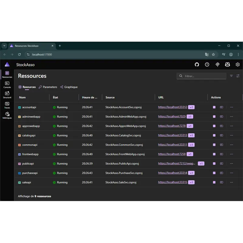243x243 pixels.
Task: Open the help question mark icon
Action: (x=207, y=64)
